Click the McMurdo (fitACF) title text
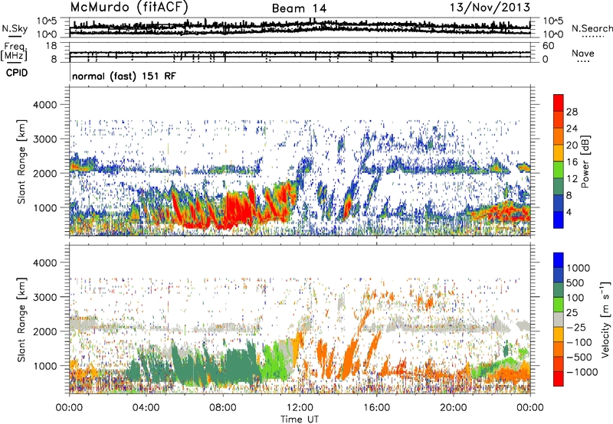The image size is (613, 424). pyautogui.click(x=129, y=8)
